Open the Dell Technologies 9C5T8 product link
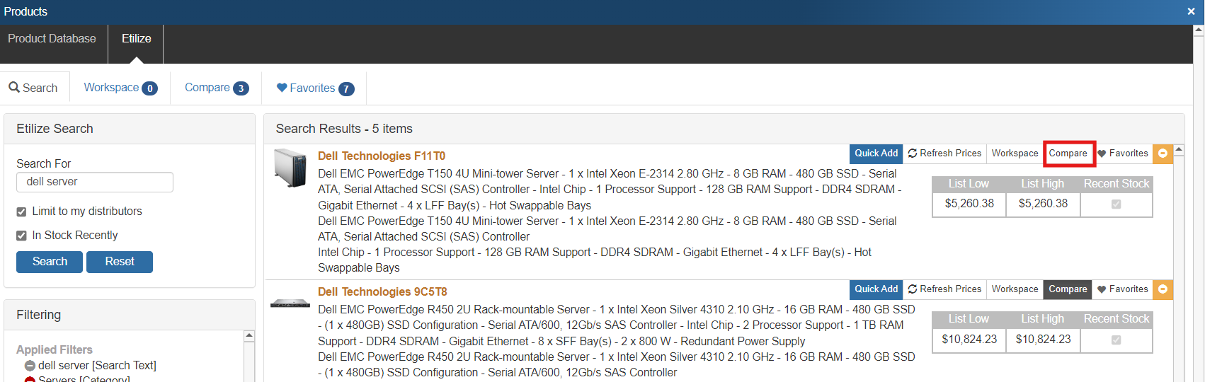 382,292
